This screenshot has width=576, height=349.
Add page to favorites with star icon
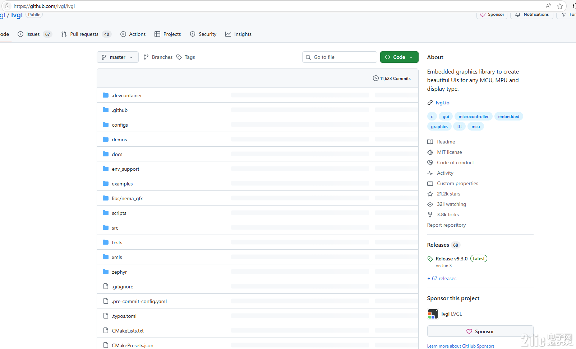560,6
